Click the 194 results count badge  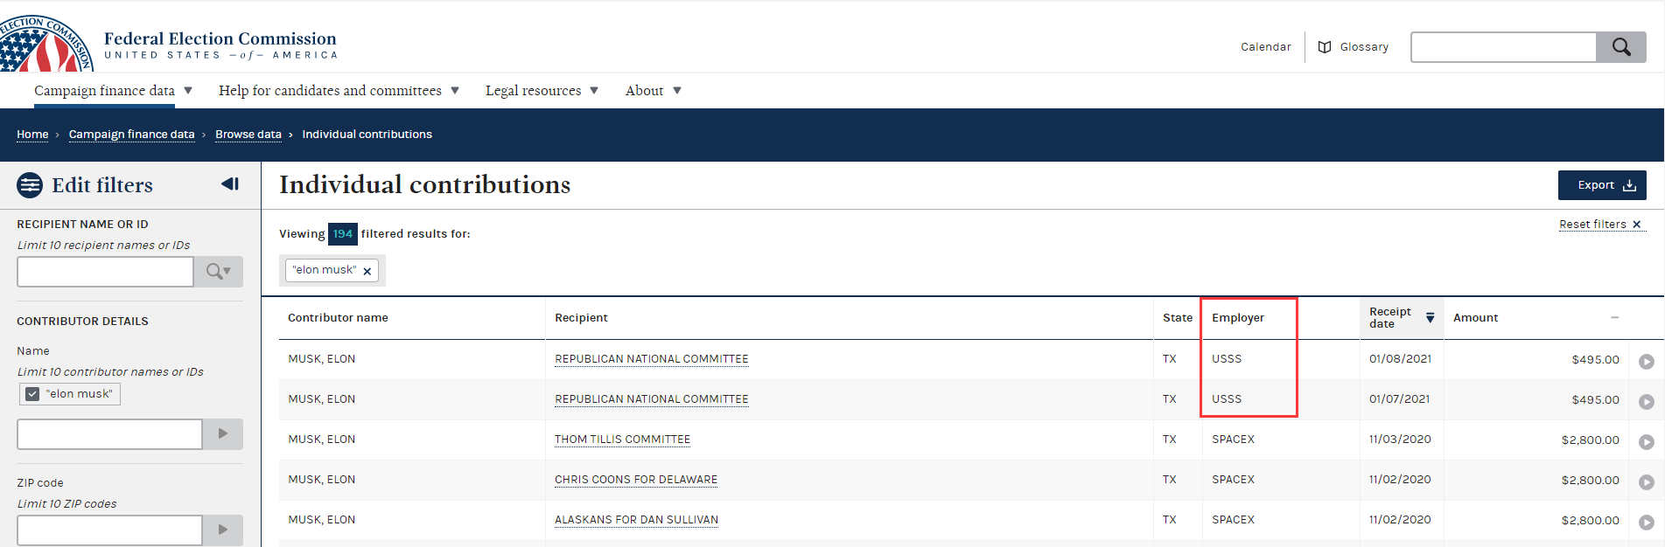(343, 234)
